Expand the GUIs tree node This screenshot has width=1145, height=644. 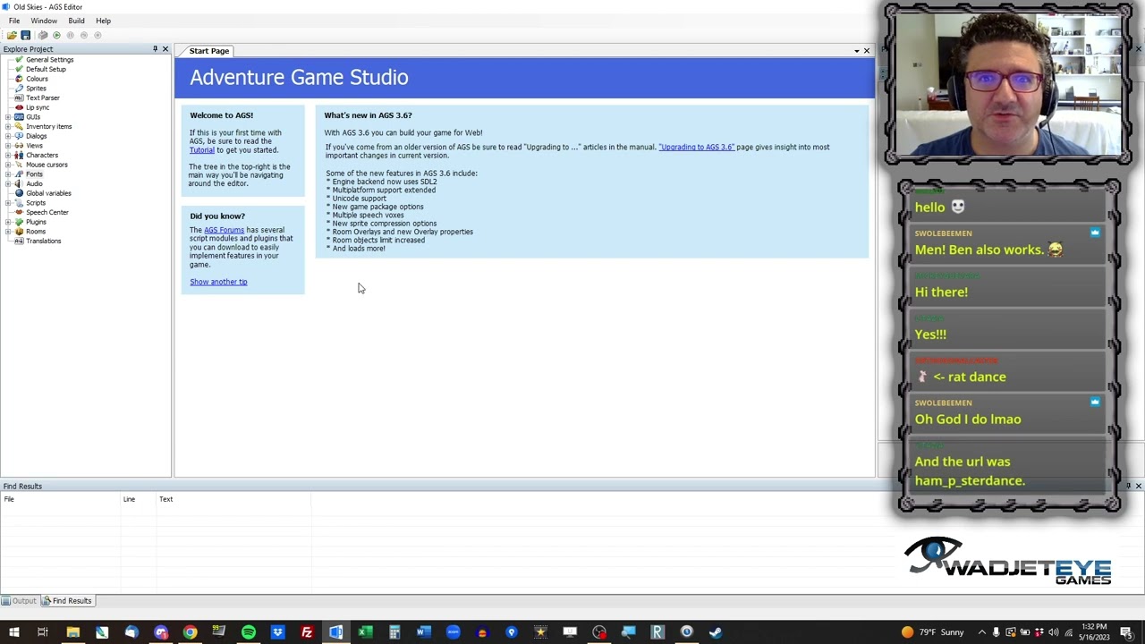8,117
